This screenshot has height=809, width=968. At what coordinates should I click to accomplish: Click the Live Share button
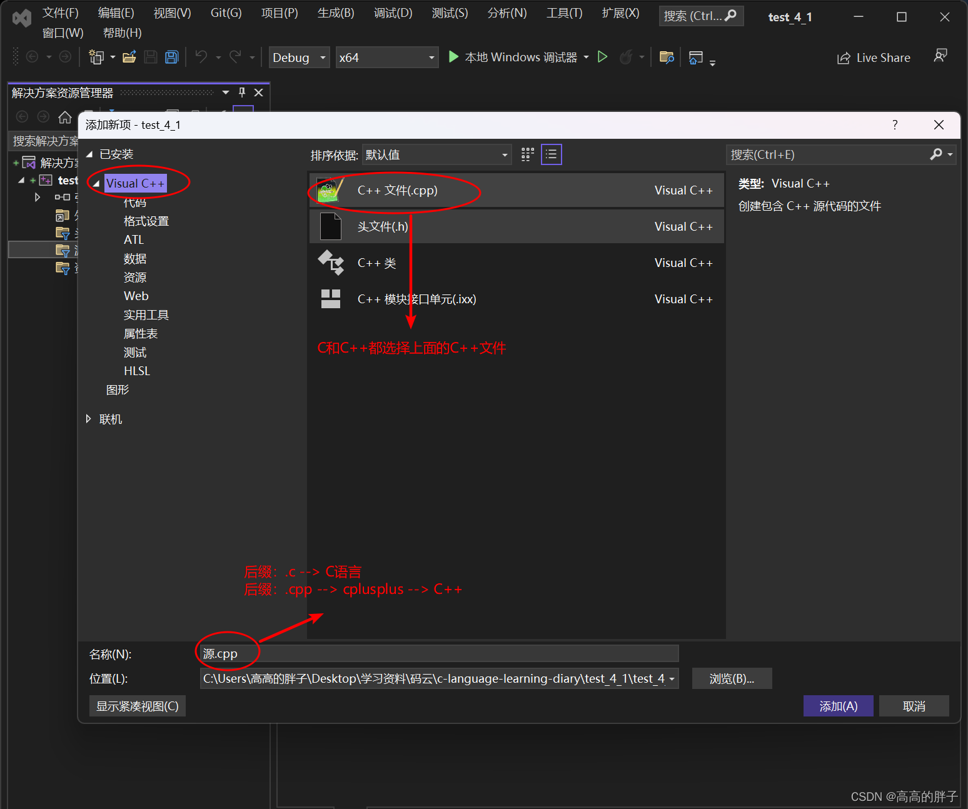click(x=874, y=58)
